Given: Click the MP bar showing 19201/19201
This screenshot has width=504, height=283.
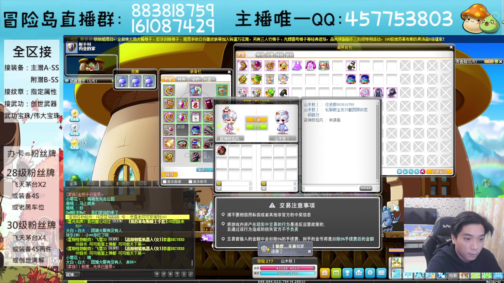Looking at the screenshot, I should pos(287,274).
